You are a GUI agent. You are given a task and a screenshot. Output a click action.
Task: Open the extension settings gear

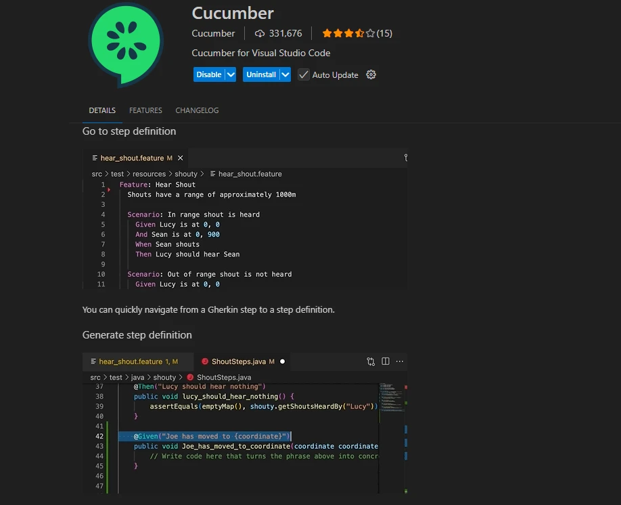click(x=371, y=74)
